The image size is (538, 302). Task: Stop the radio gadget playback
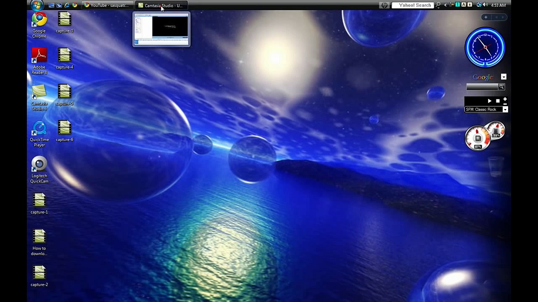(498, 101)
